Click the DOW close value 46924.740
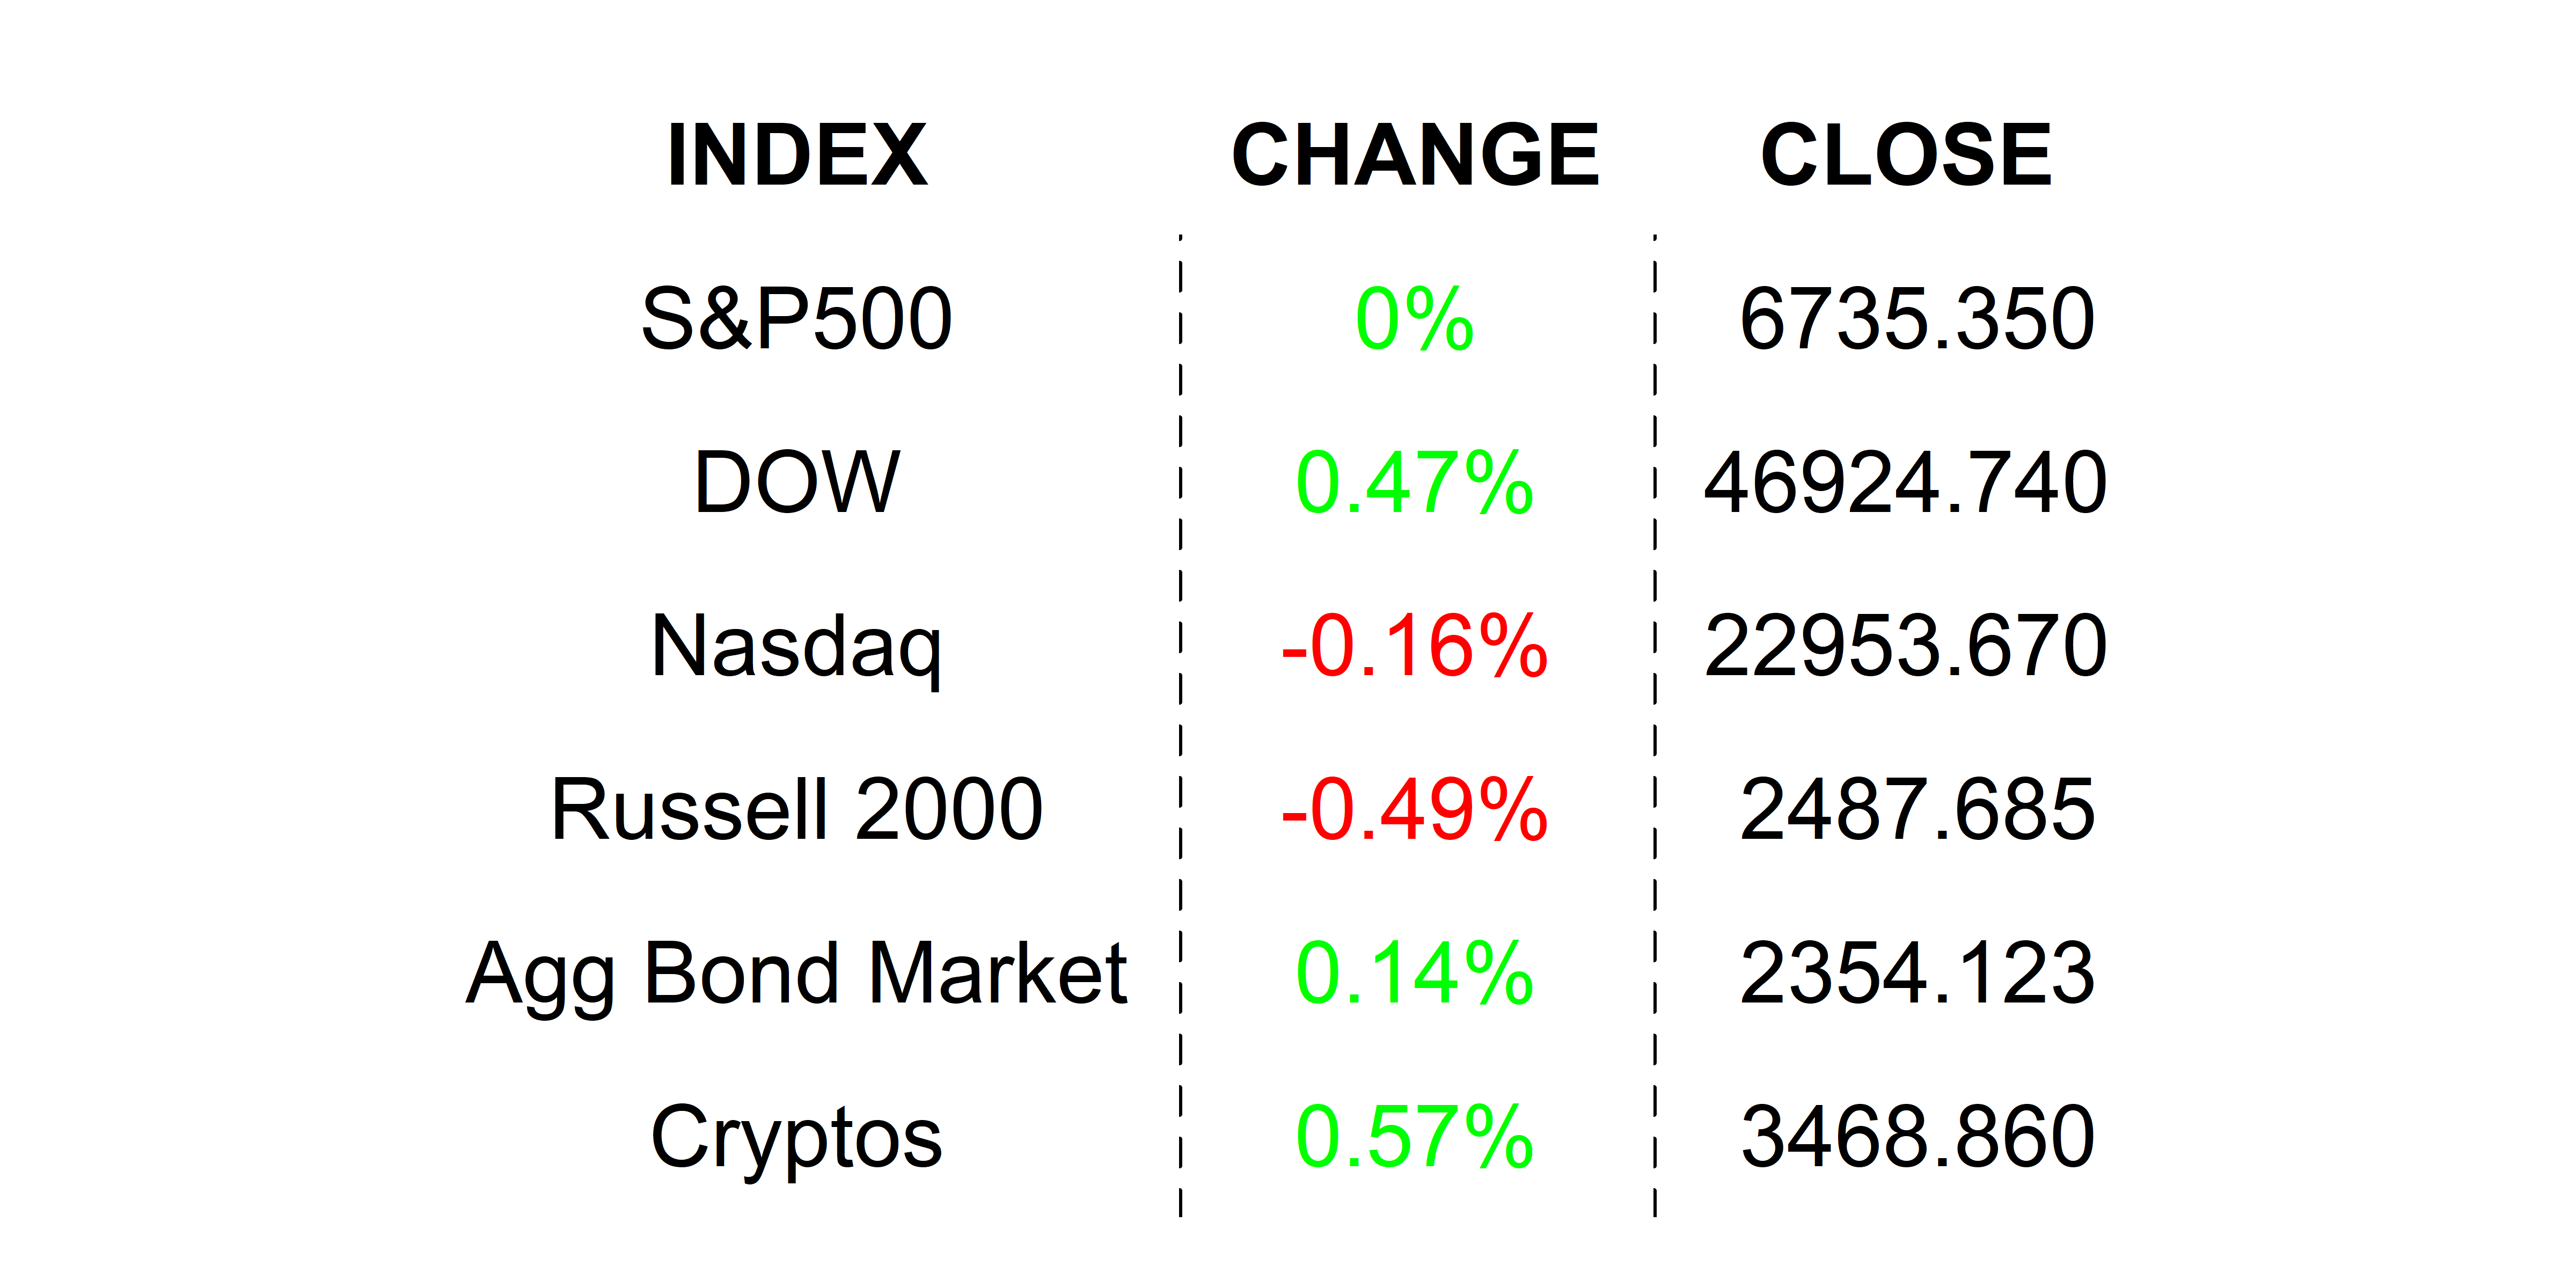The width and height of the screenshot is (2576, 1288). click(1906, 483)
